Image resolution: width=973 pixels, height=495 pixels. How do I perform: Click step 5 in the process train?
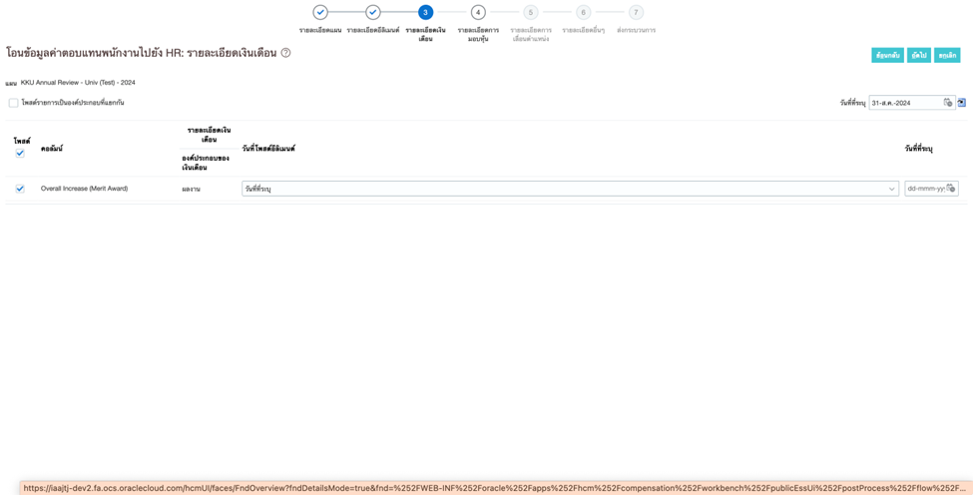531,13
